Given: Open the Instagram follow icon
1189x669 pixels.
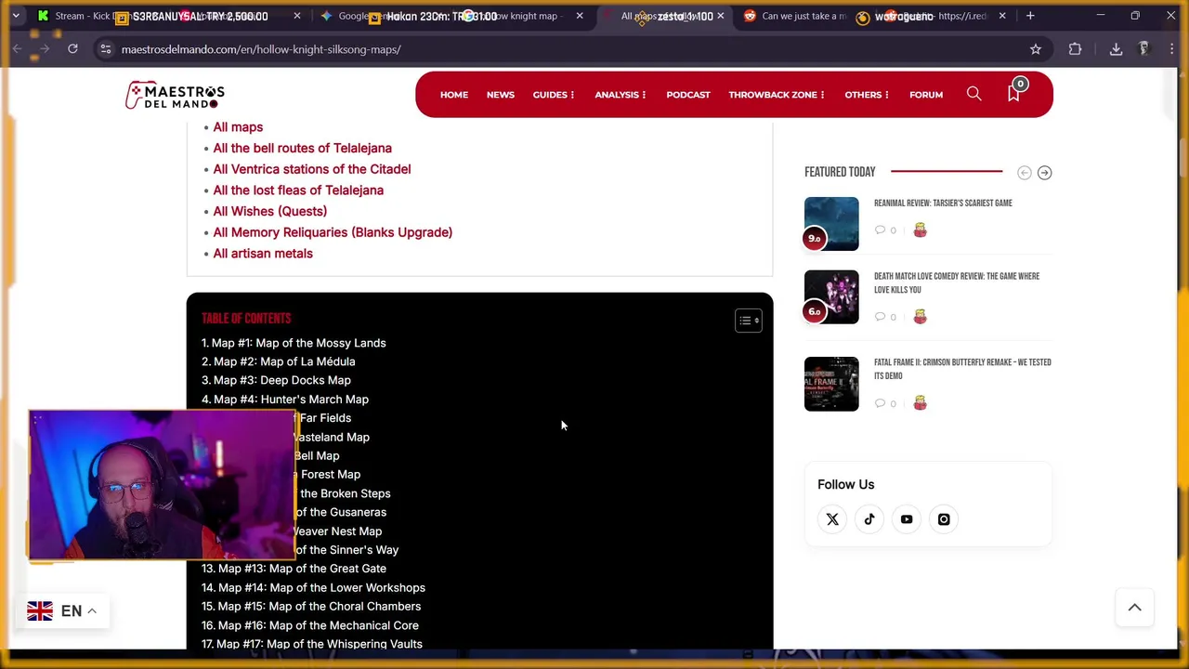Looking at the screenshot, I should click(944, 519).
